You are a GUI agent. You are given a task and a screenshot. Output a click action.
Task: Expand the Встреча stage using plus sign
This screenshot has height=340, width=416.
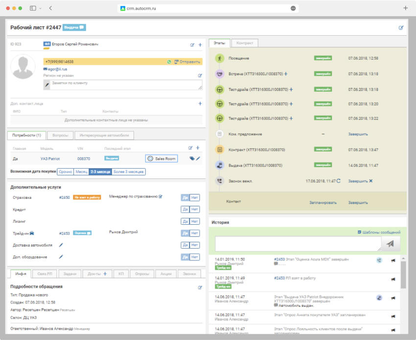pyautogui.click(x=286, y=74)
